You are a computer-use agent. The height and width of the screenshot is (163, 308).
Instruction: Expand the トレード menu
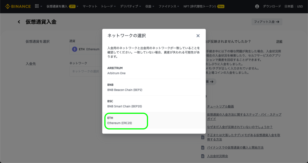(108, 7)
